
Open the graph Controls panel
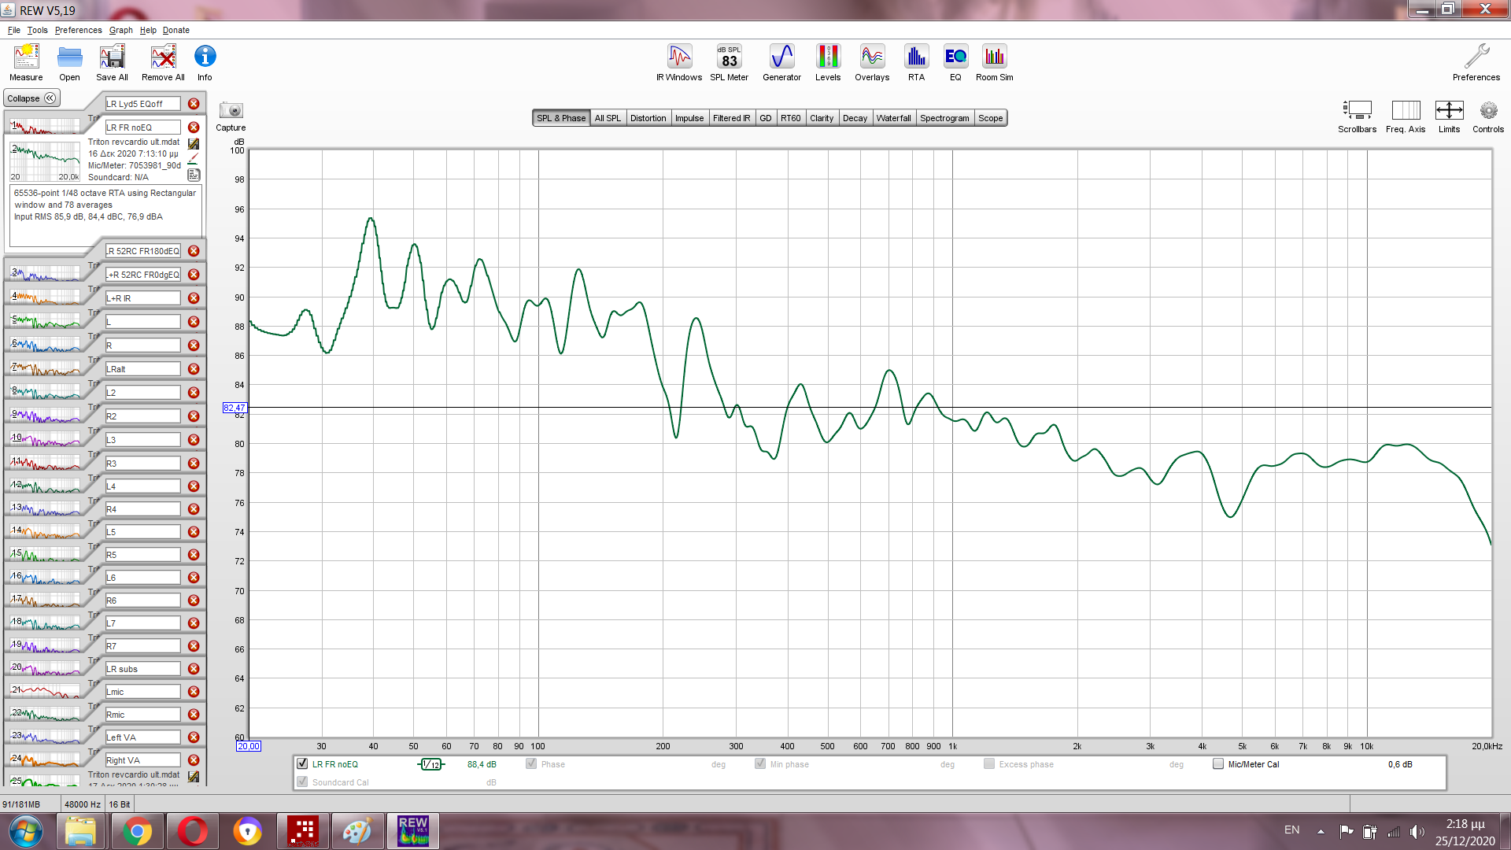pos(1487,111)
